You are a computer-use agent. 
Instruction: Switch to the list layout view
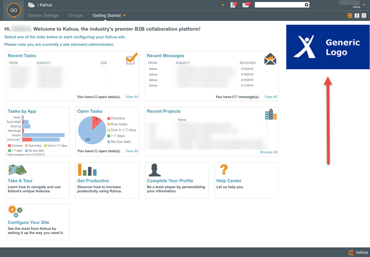(x=364, y=16)
